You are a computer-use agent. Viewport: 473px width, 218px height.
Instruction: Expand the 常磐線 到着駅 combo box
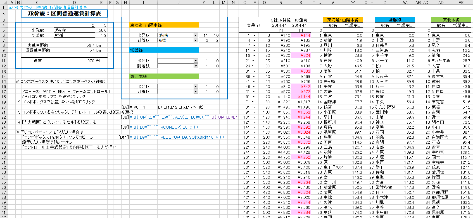tap(196, 66)
